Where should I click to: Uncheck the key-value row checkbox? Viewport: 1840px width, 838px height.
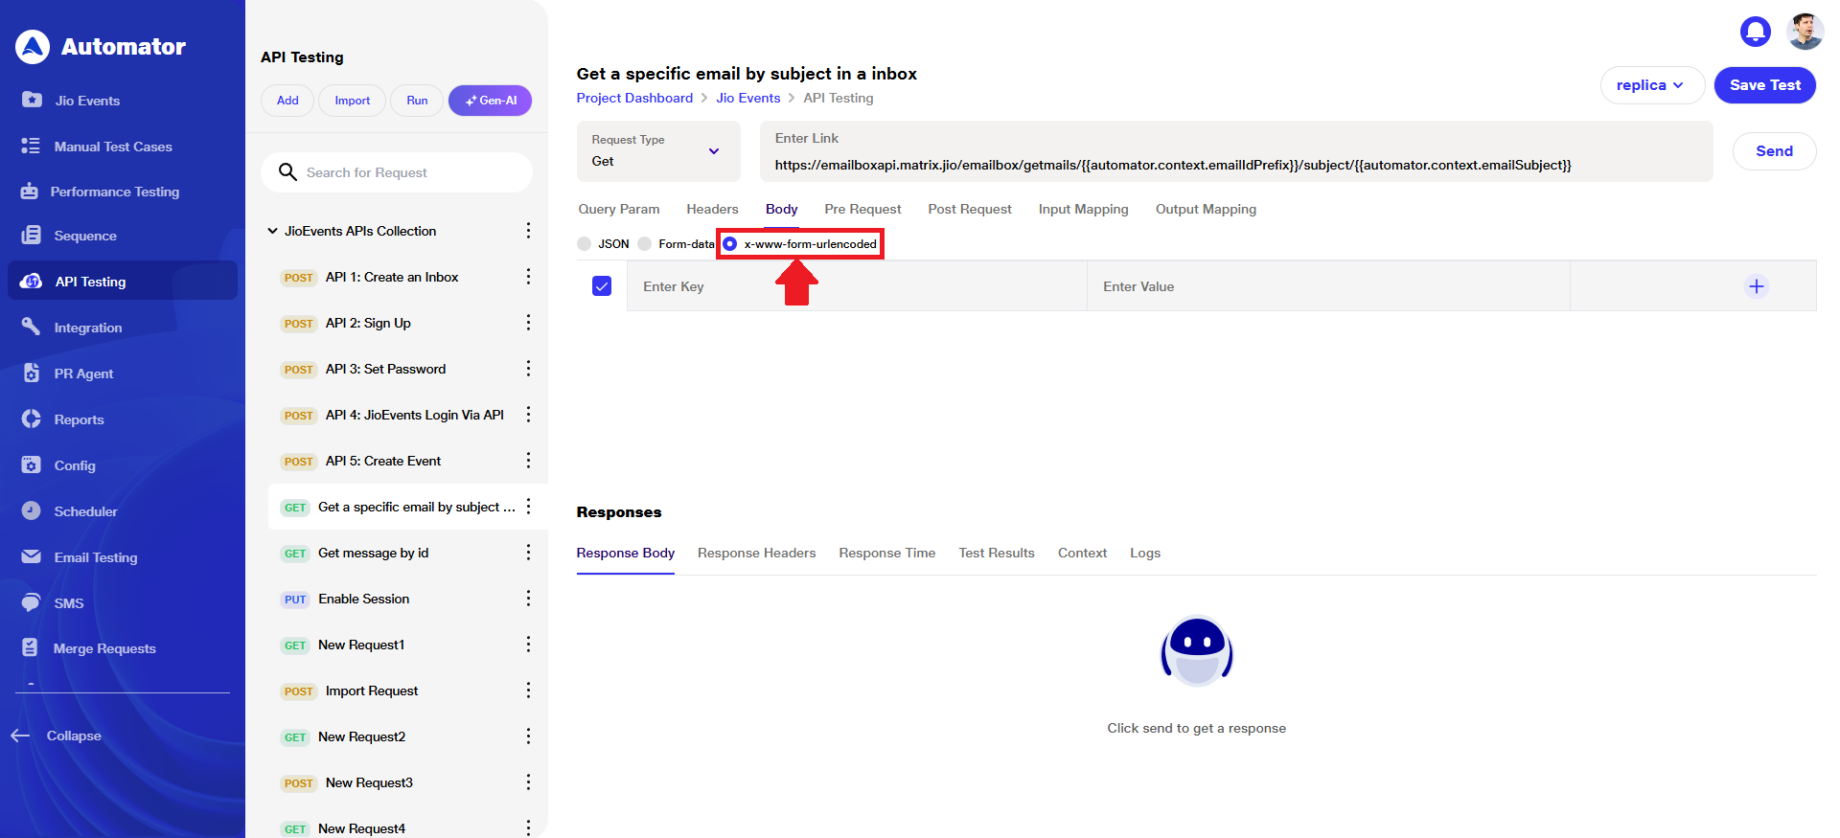(602, 286)
